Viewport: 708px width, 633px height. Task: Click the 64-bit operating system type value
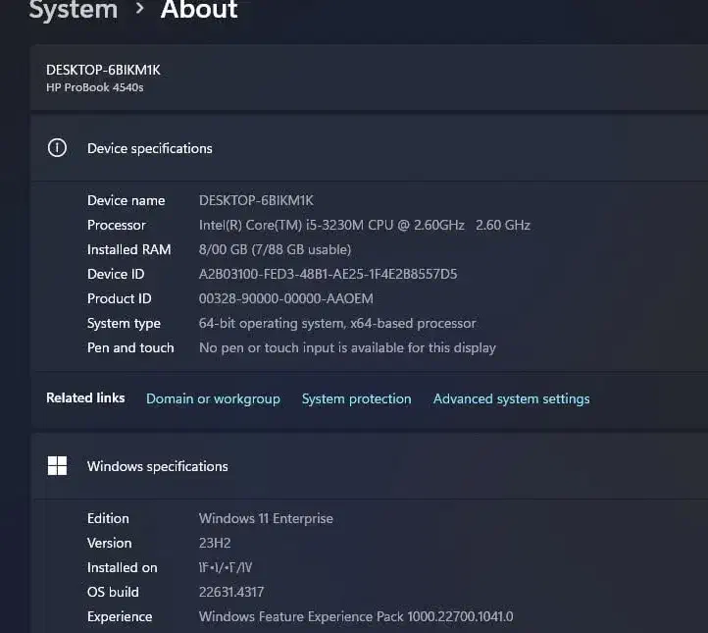click(x=337, y=323)
